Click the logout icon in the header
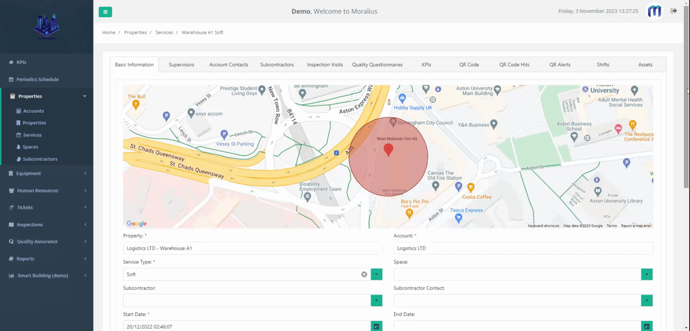The height and width of the screenshot is (331, 690). coord(673,11)
